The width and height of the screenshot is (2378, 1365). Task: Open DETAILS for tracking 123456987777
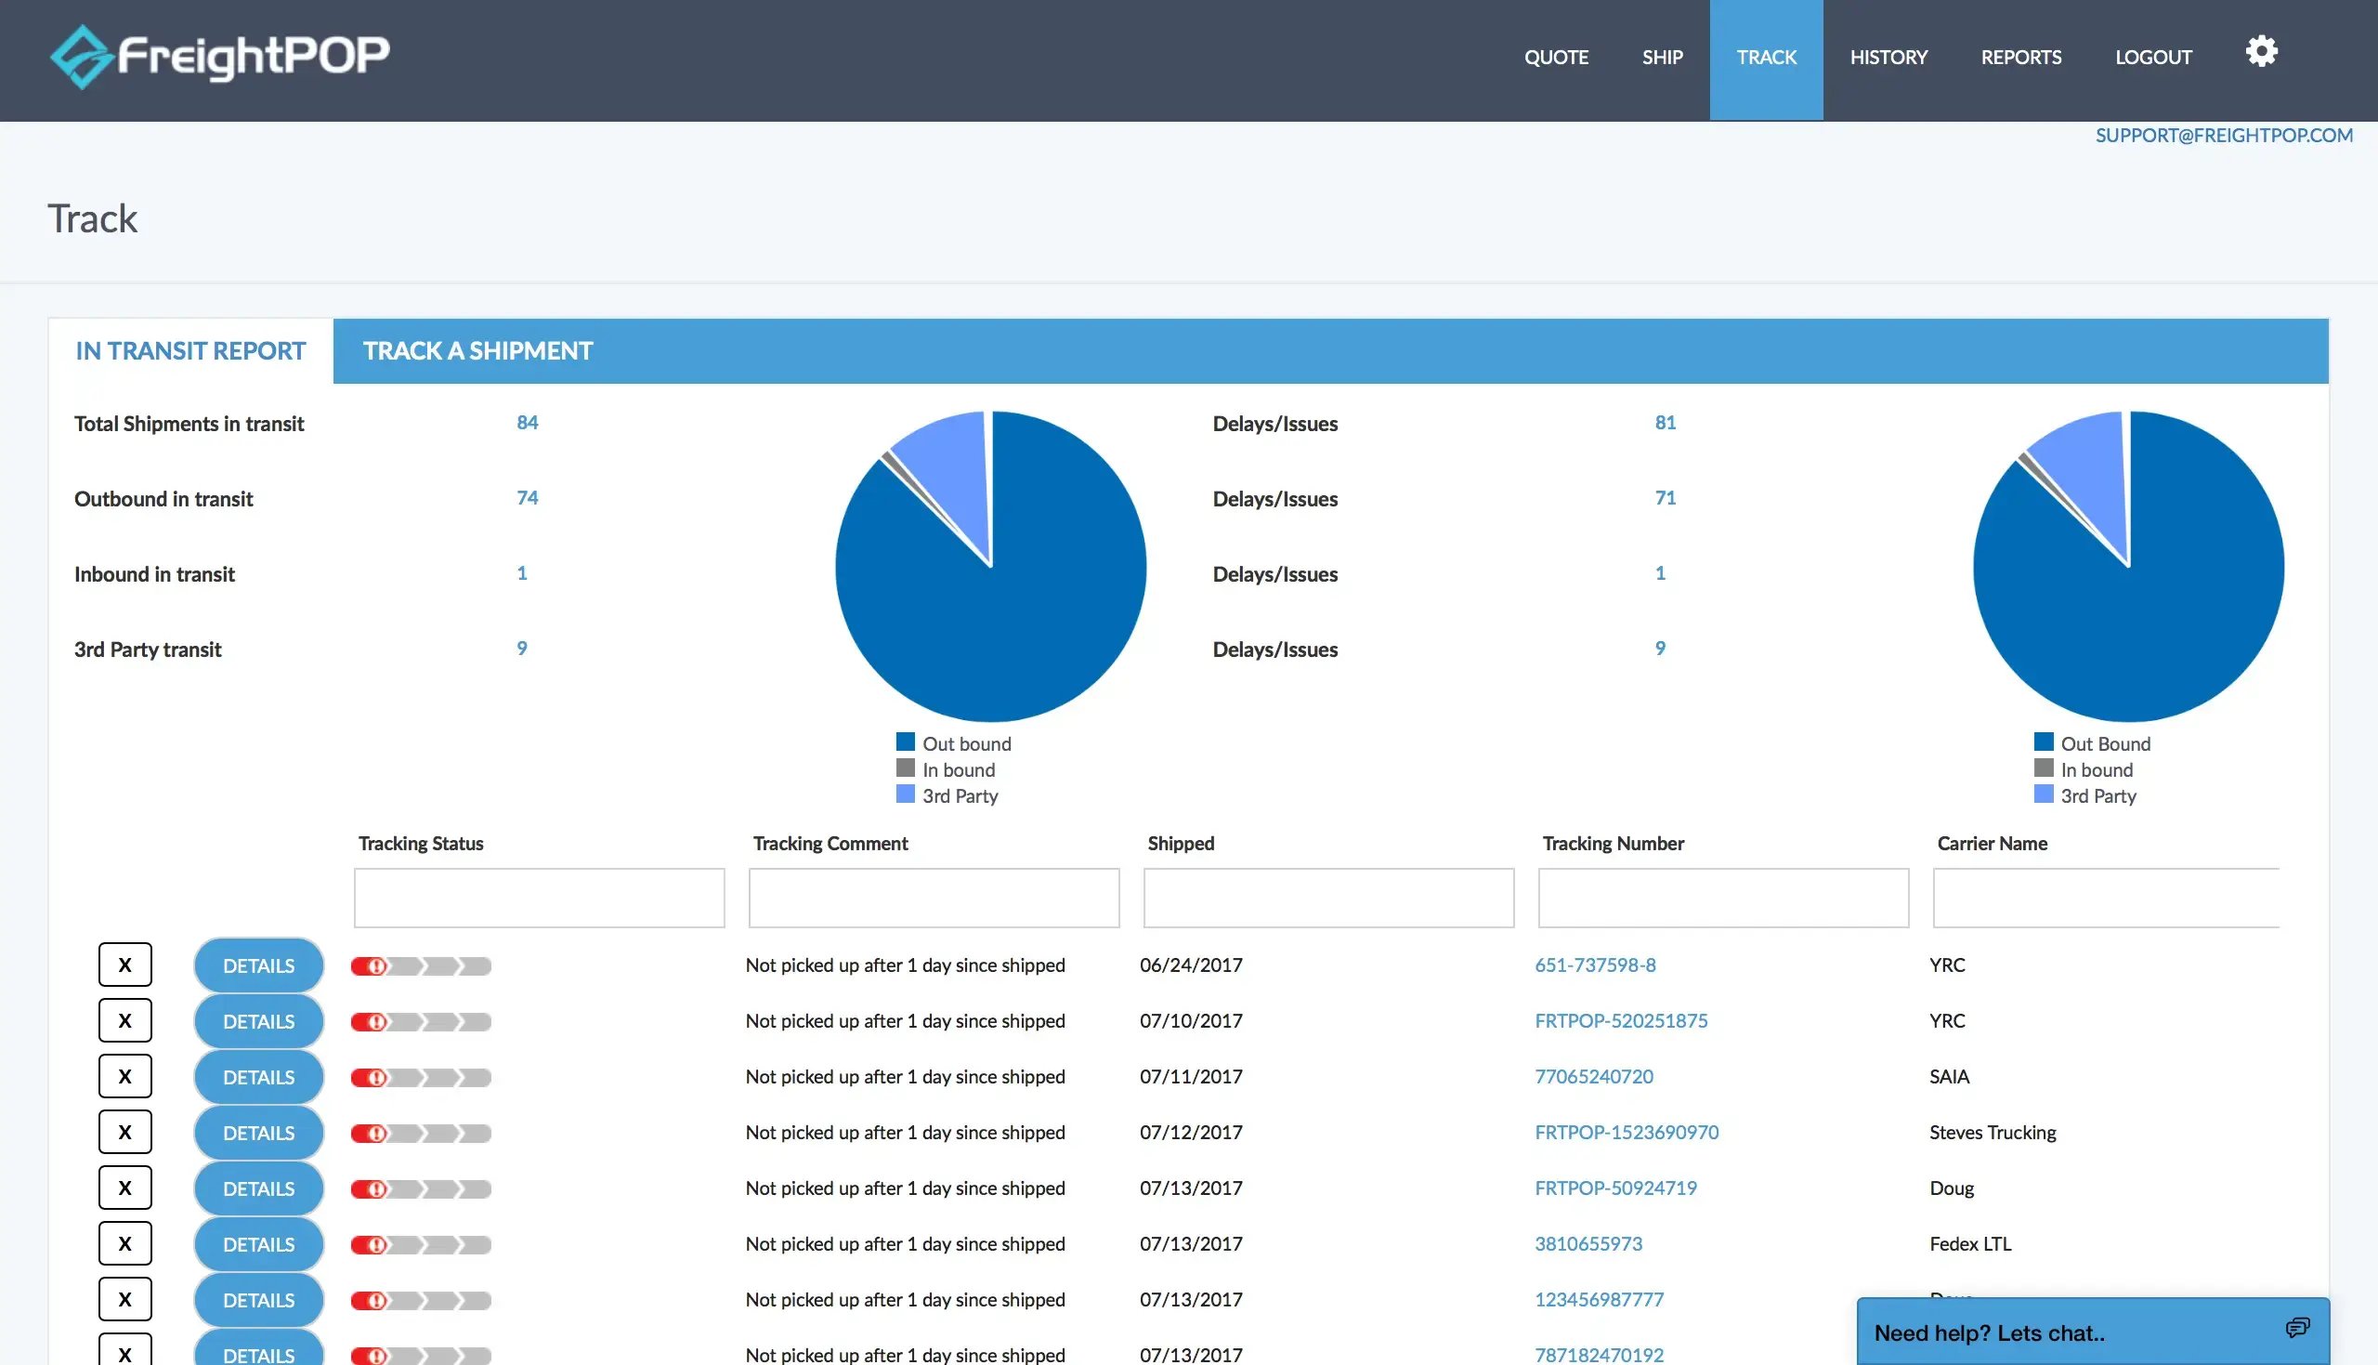coord(258,1300)
